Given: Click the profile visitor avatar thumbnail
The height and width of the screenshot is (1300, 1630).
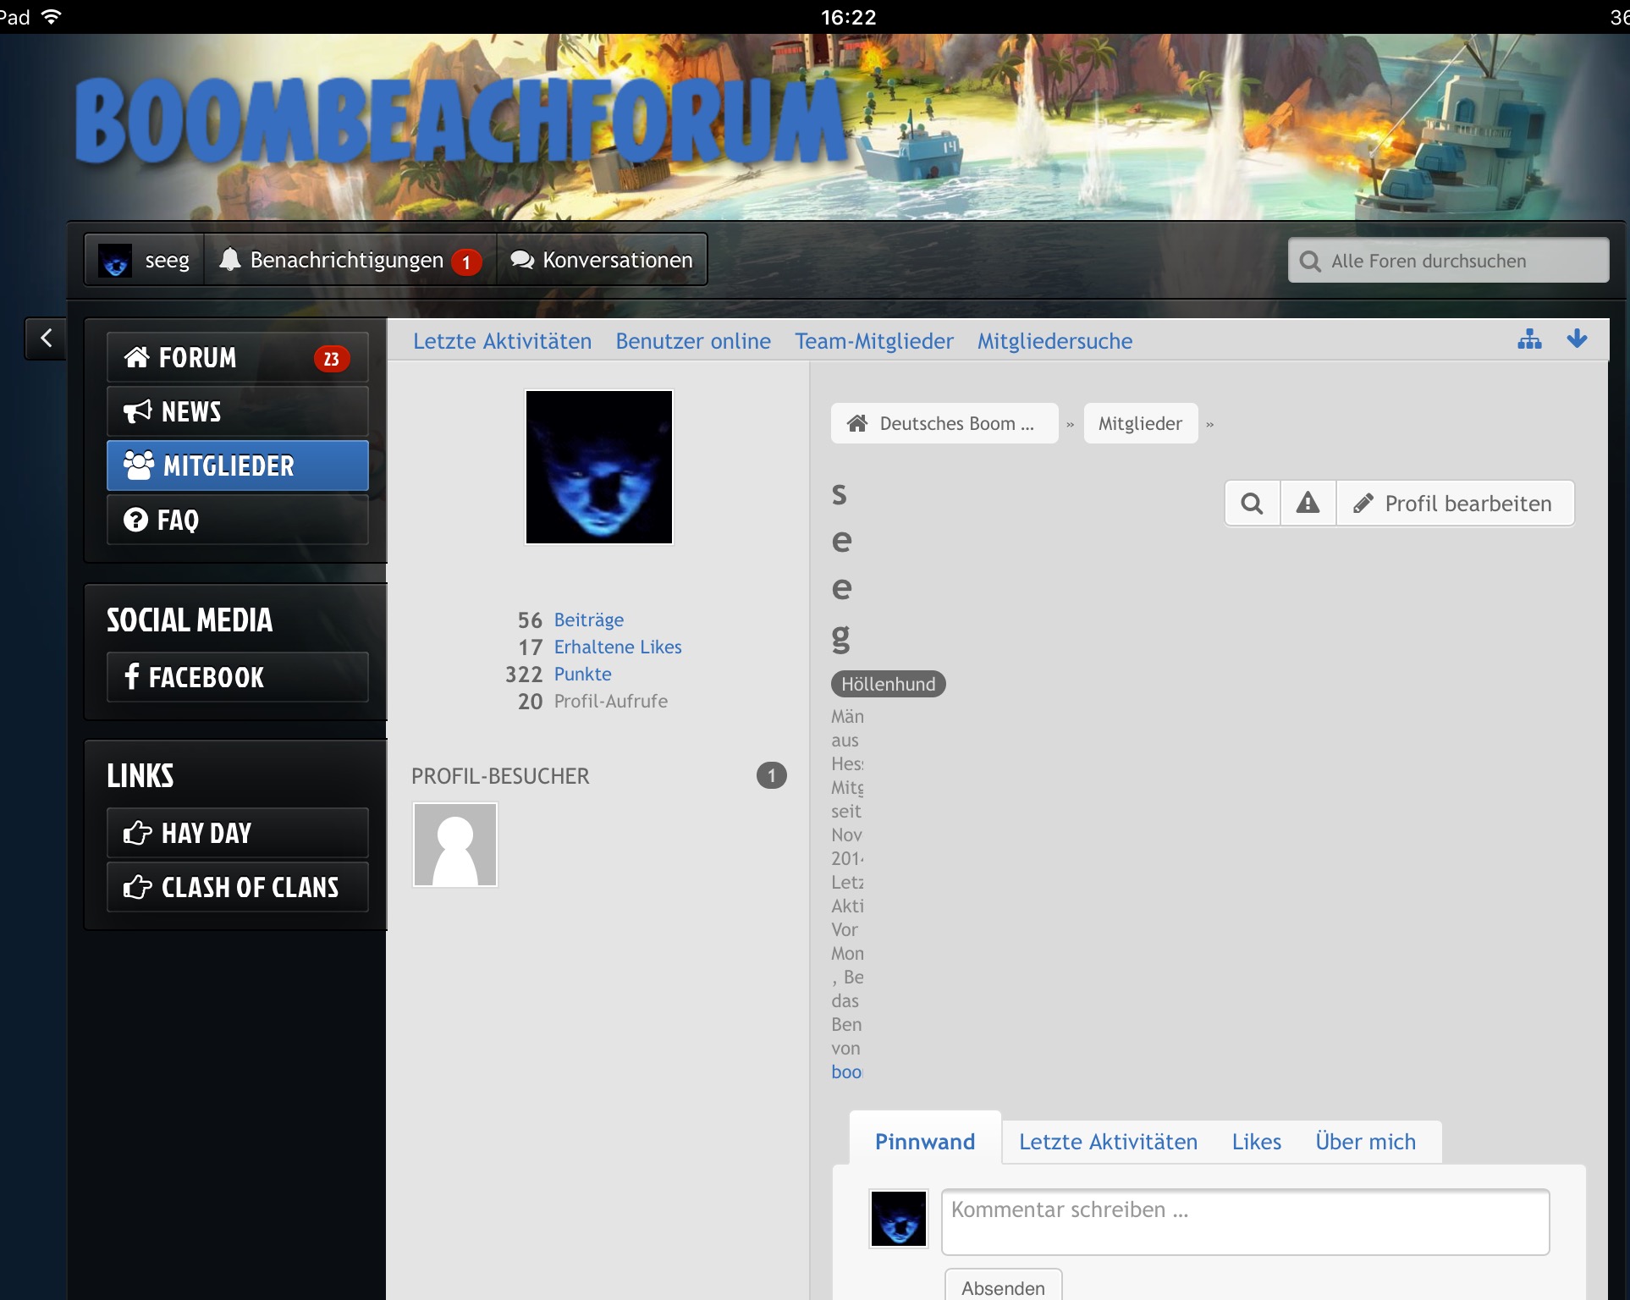Looking at the screenshot, I should [455, 845].
